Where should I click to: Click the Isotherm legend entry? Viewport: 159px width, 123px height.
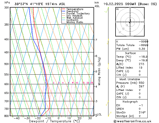[x=70, y=20]
